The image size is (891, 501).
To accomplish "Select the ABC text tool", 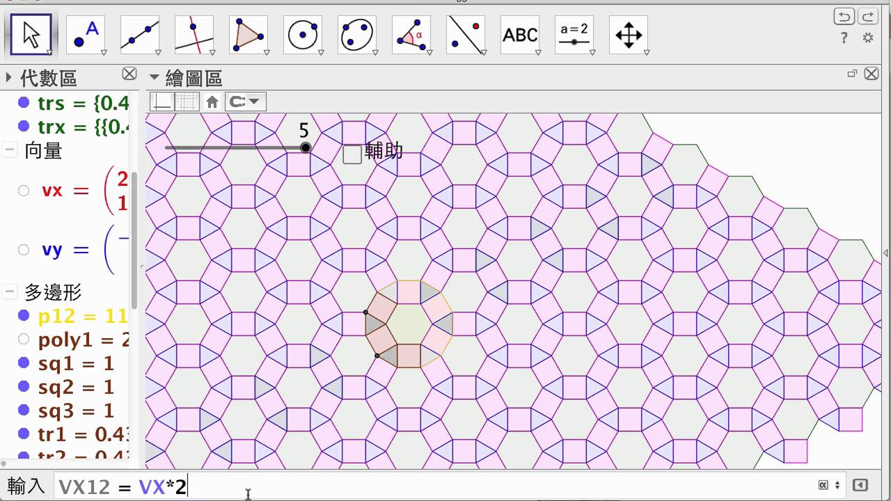I will click(x=520, y=34).
